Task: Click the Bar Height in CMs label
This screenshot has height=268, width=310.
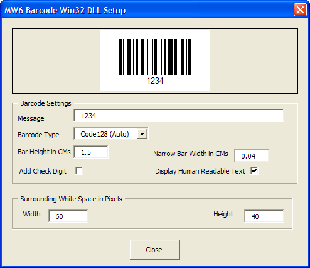Action: (x=44, y=152)
